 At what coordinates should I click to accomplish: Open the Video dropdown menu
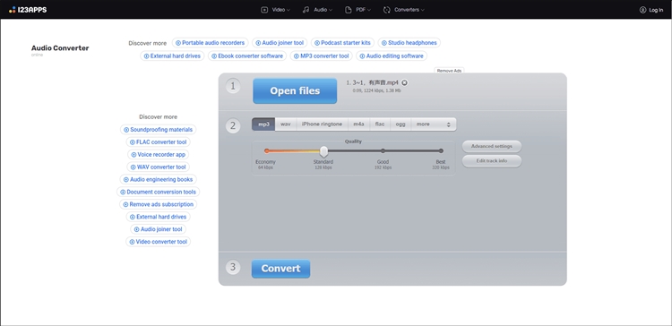[276, 10]
